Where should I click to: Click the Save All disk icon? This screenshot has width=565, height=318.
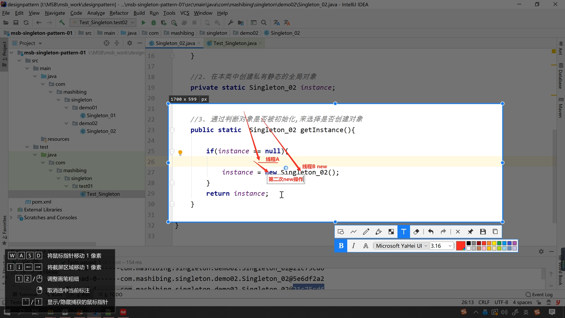click(x=16, y=23)
